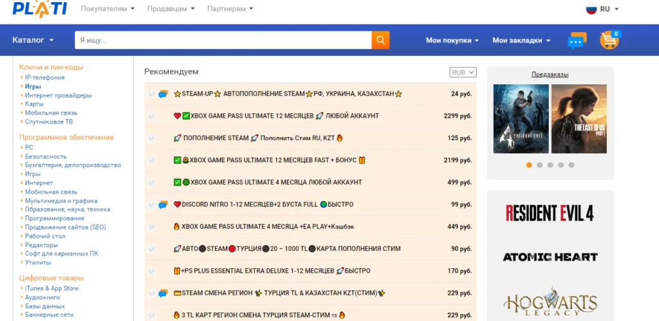Open IP-телефония category

[x=44, y=78]
